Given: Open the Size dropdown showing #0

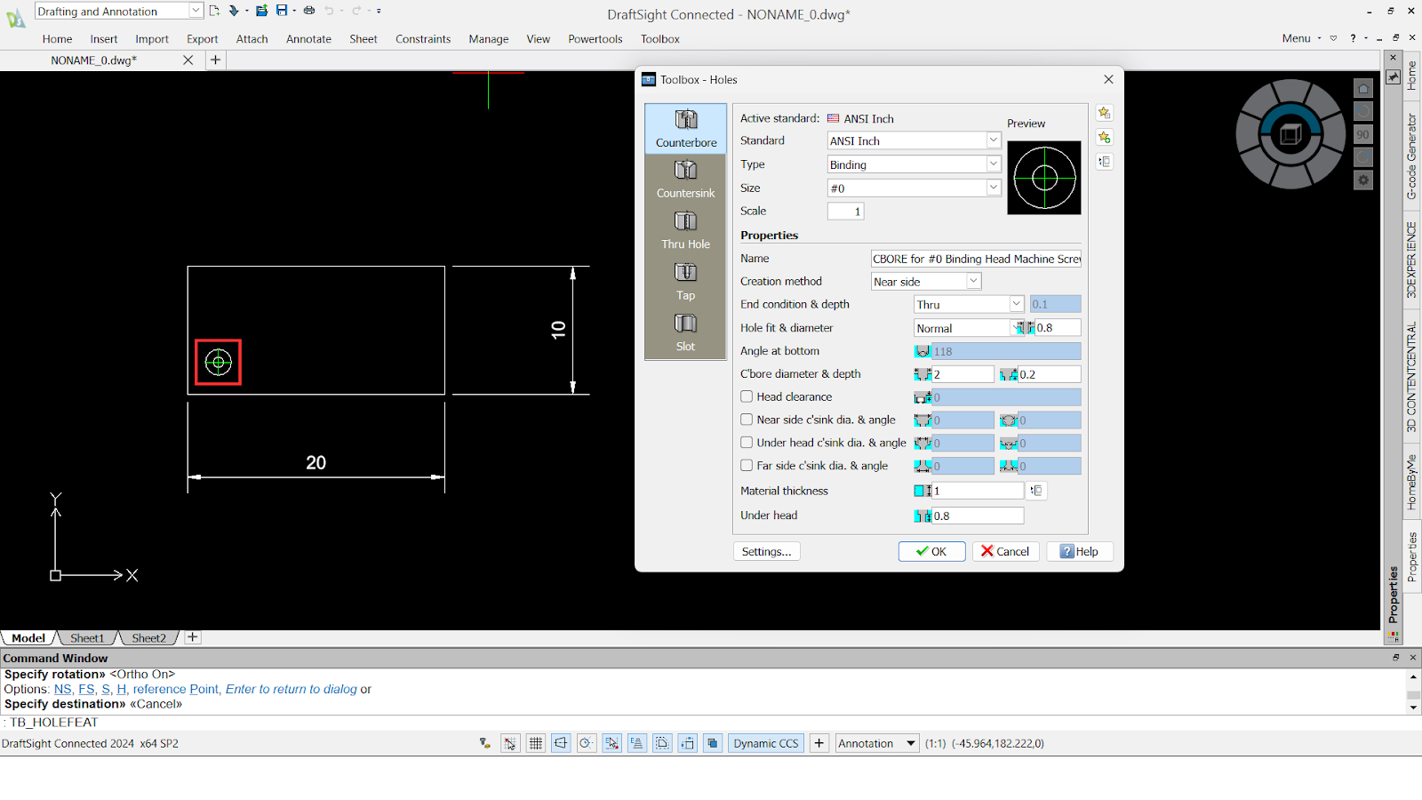Looking at the screenshot, I should pos(914,188).
